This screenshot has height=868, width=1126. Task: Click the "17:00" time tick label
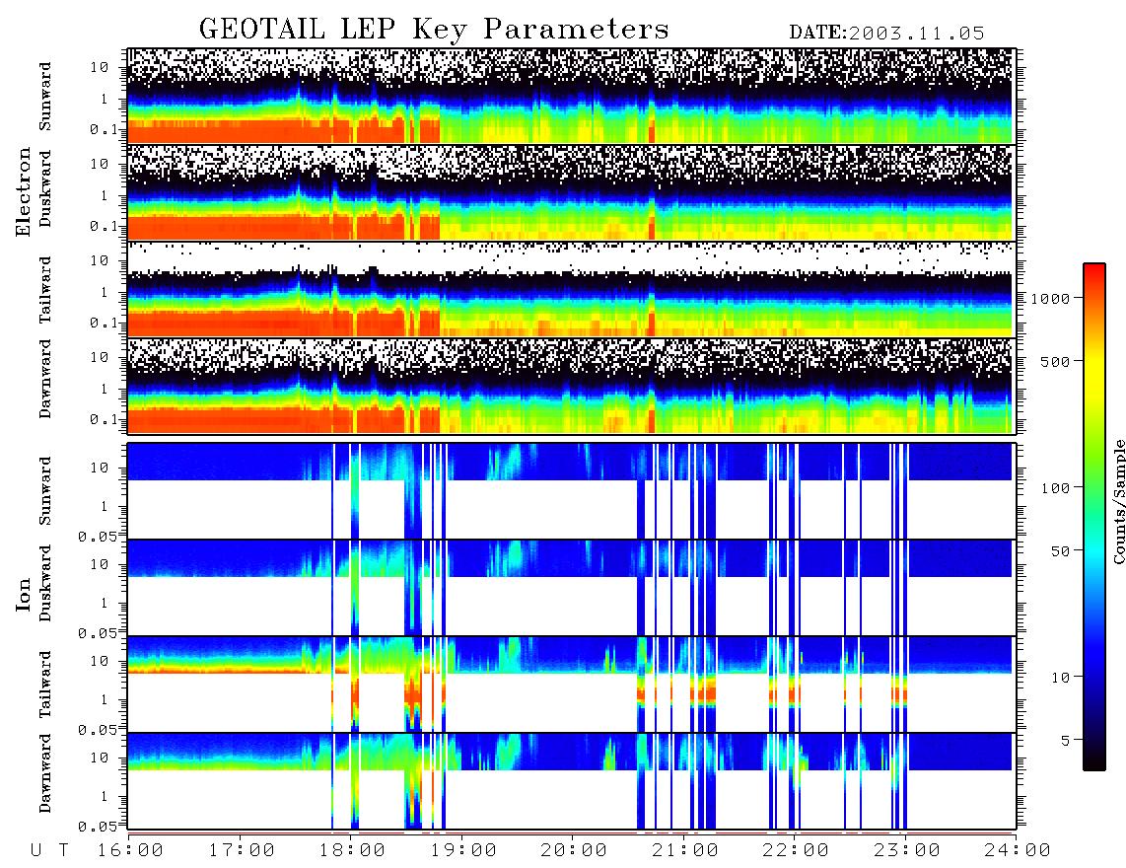[x=242, y=850]
